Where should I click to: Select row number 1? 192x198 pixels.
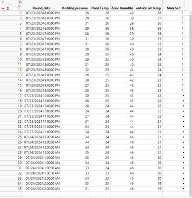point(11,13)
